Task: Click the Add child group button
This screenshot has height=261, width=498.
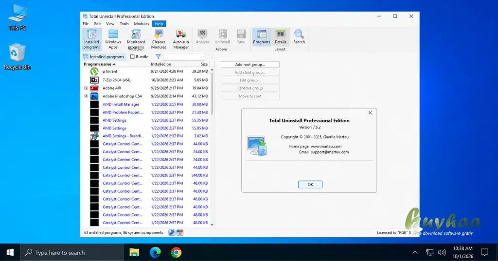Action: point(250,73)
